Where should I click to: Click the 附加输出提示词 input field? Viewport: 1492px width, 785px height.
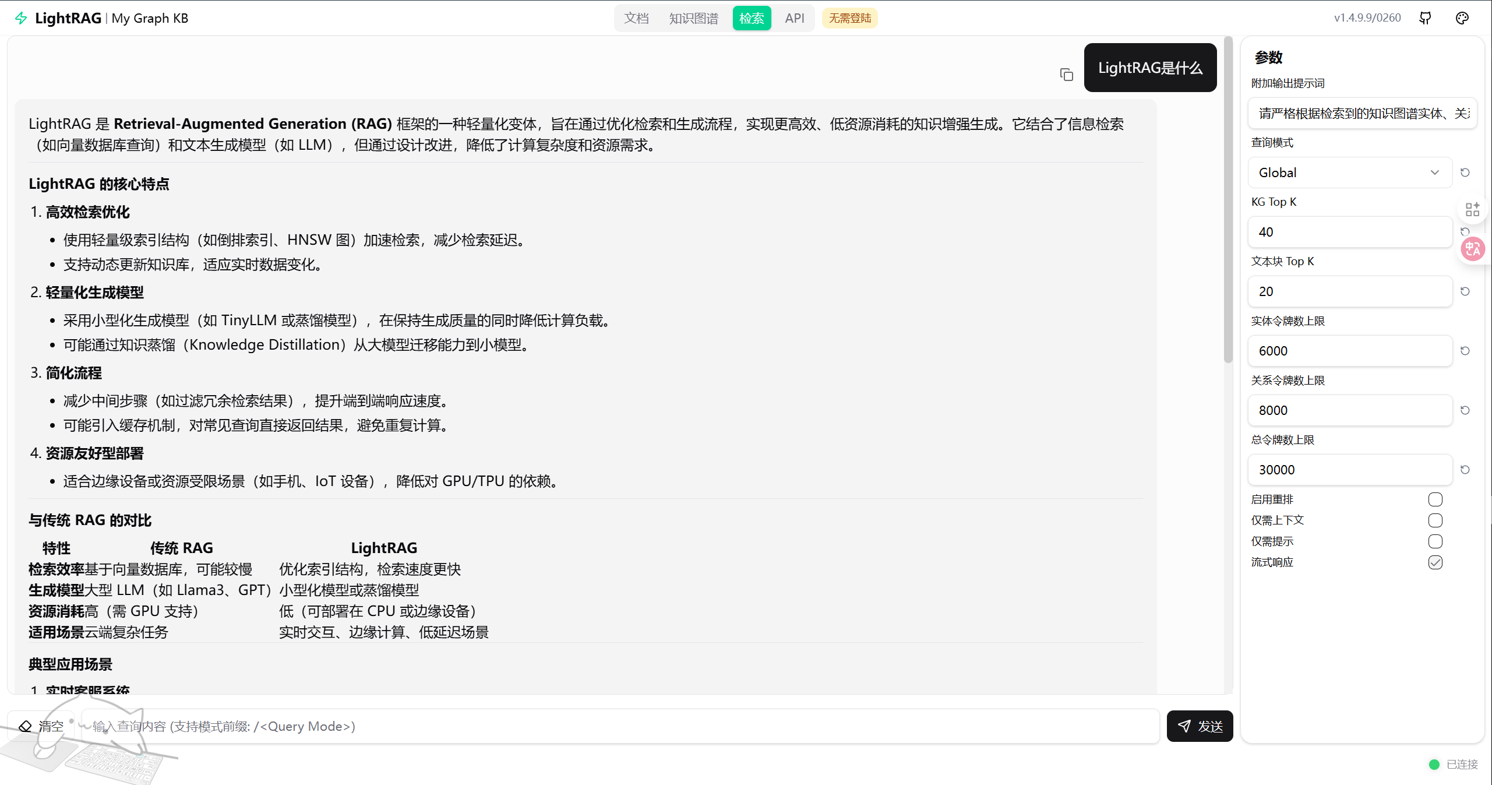click(1362, 113)
